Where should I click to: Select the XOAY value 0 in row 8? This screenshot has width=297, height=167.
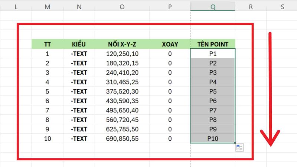pos(170,119)
